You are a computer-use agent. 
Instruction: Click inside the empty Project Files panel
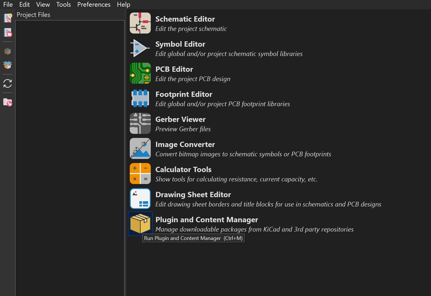click(x=70, y=146)
